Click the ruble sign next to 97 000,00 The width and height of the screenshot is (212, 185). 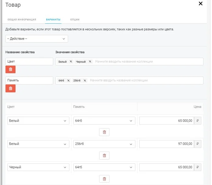point(197,144)
